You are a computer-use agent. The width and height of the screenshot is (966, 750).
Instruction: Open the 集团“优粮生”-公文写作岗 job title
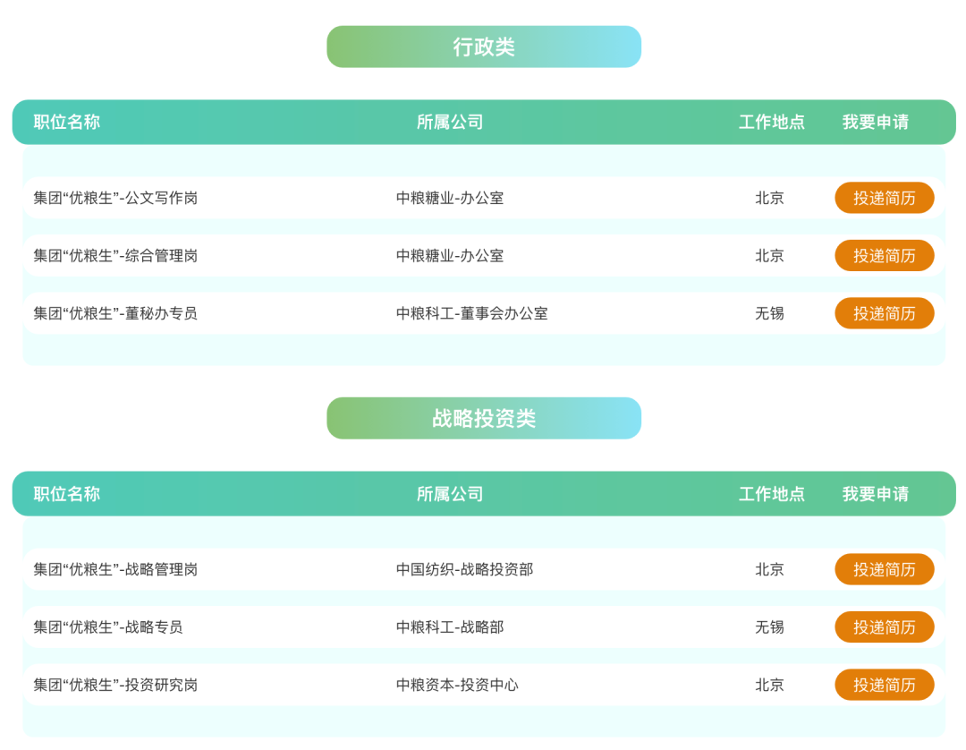coord(115,198)
